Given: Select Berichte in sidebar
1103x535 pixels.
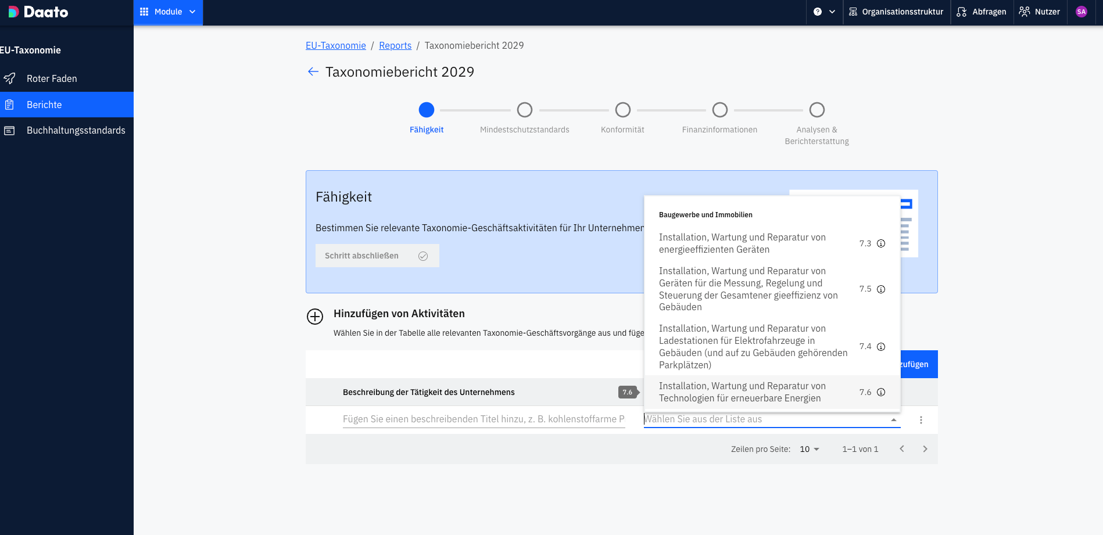Looking at the screenshot, I should [67, 105].
